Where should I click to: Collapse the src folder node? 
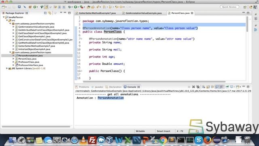[7, 20]
